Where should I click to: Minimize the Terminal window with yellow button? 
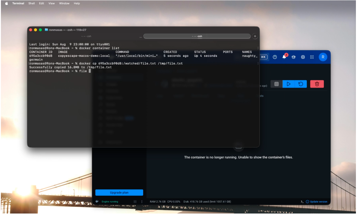[36, 30]
